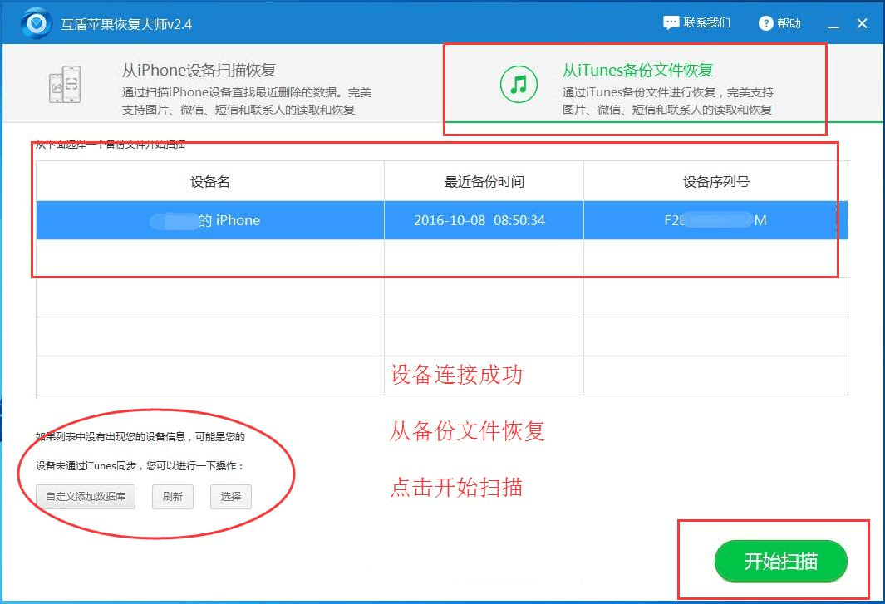
Task: Click the 自定义添加数据库 button
Action: pyautogui.click(x=85, y=497)
